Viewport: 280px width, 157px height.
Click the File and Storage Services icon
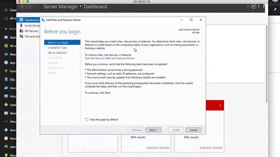[x=21, y=36]
